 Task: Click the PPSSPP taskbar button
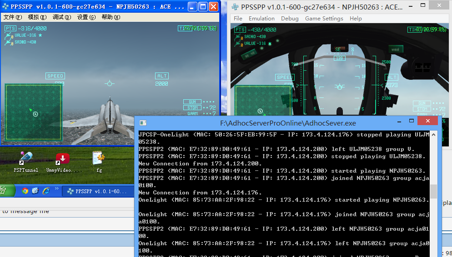[97, 191]
